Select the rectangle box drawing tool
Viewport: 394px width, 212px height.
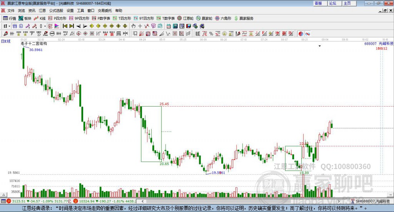point(134,33)
